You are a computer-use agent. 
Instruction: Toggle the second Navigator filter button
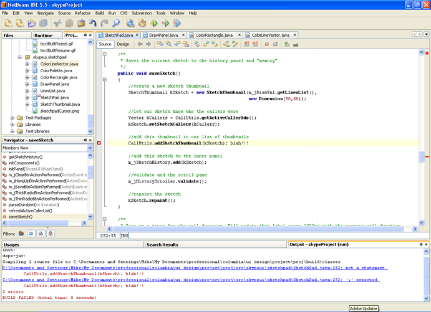coord(31,234)
